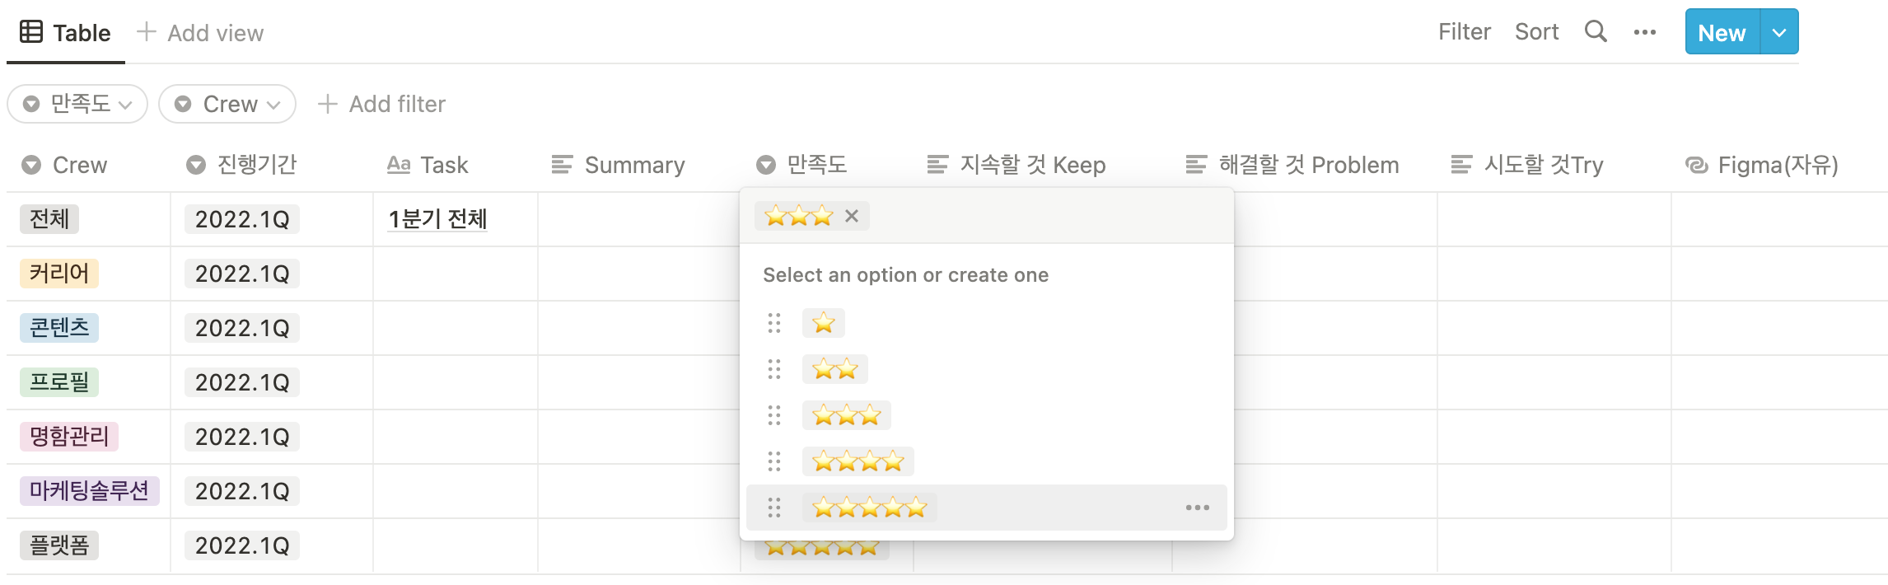Select the two-star option
This screenshot has height=585, width=1888.
(x=835, y=369)
